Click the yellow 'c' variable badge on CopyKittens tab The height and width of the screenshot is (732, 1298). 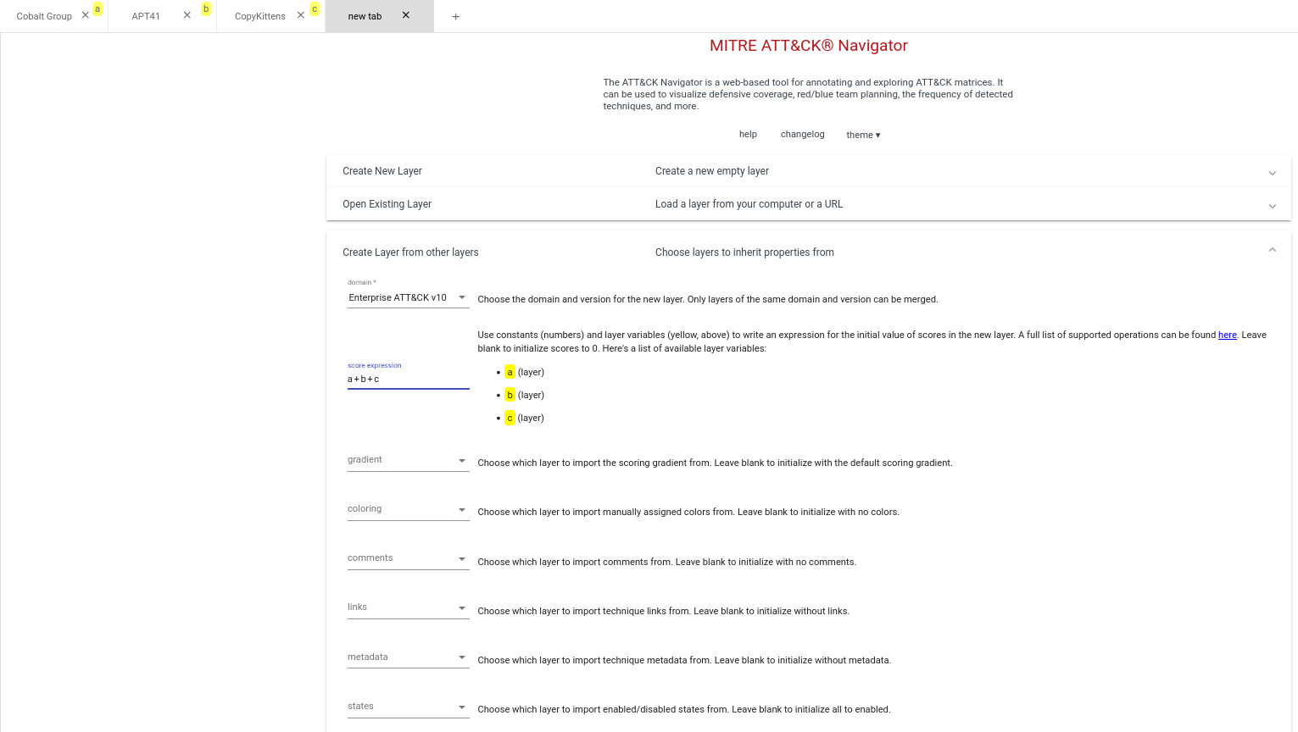[315, 8]
